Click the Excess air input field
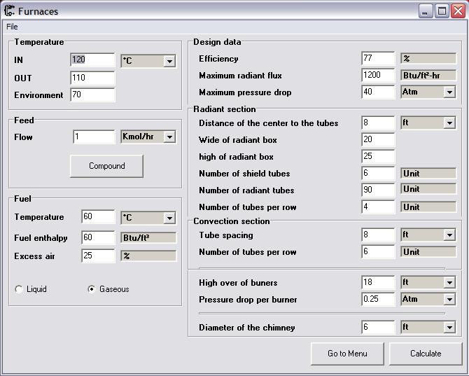469x376 pixels. [x=98, y=256]
